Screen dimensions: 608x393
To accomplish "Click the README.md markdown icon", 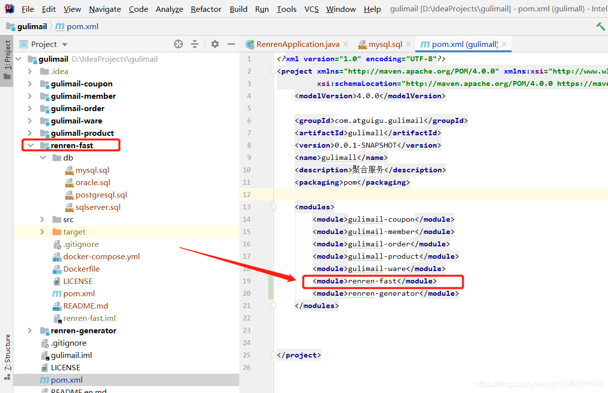I will tap(57, 306).
